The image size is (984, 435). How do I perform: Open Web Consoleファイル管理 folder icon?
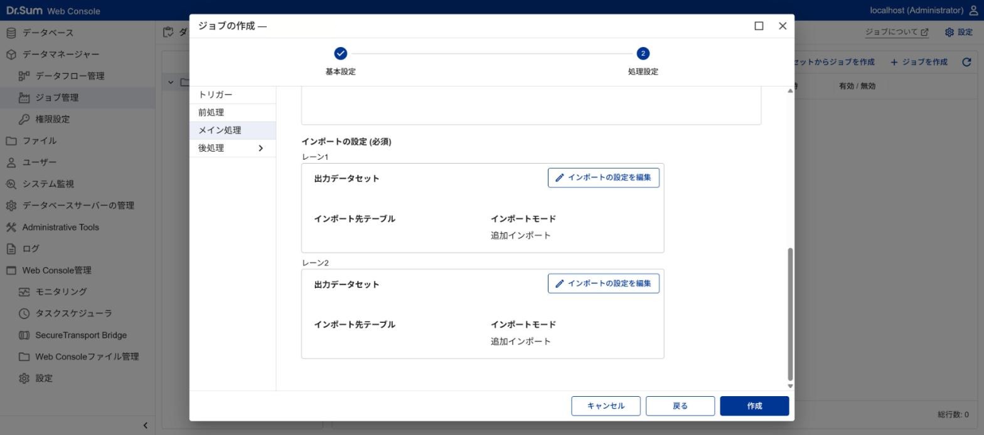coord(24,357)
